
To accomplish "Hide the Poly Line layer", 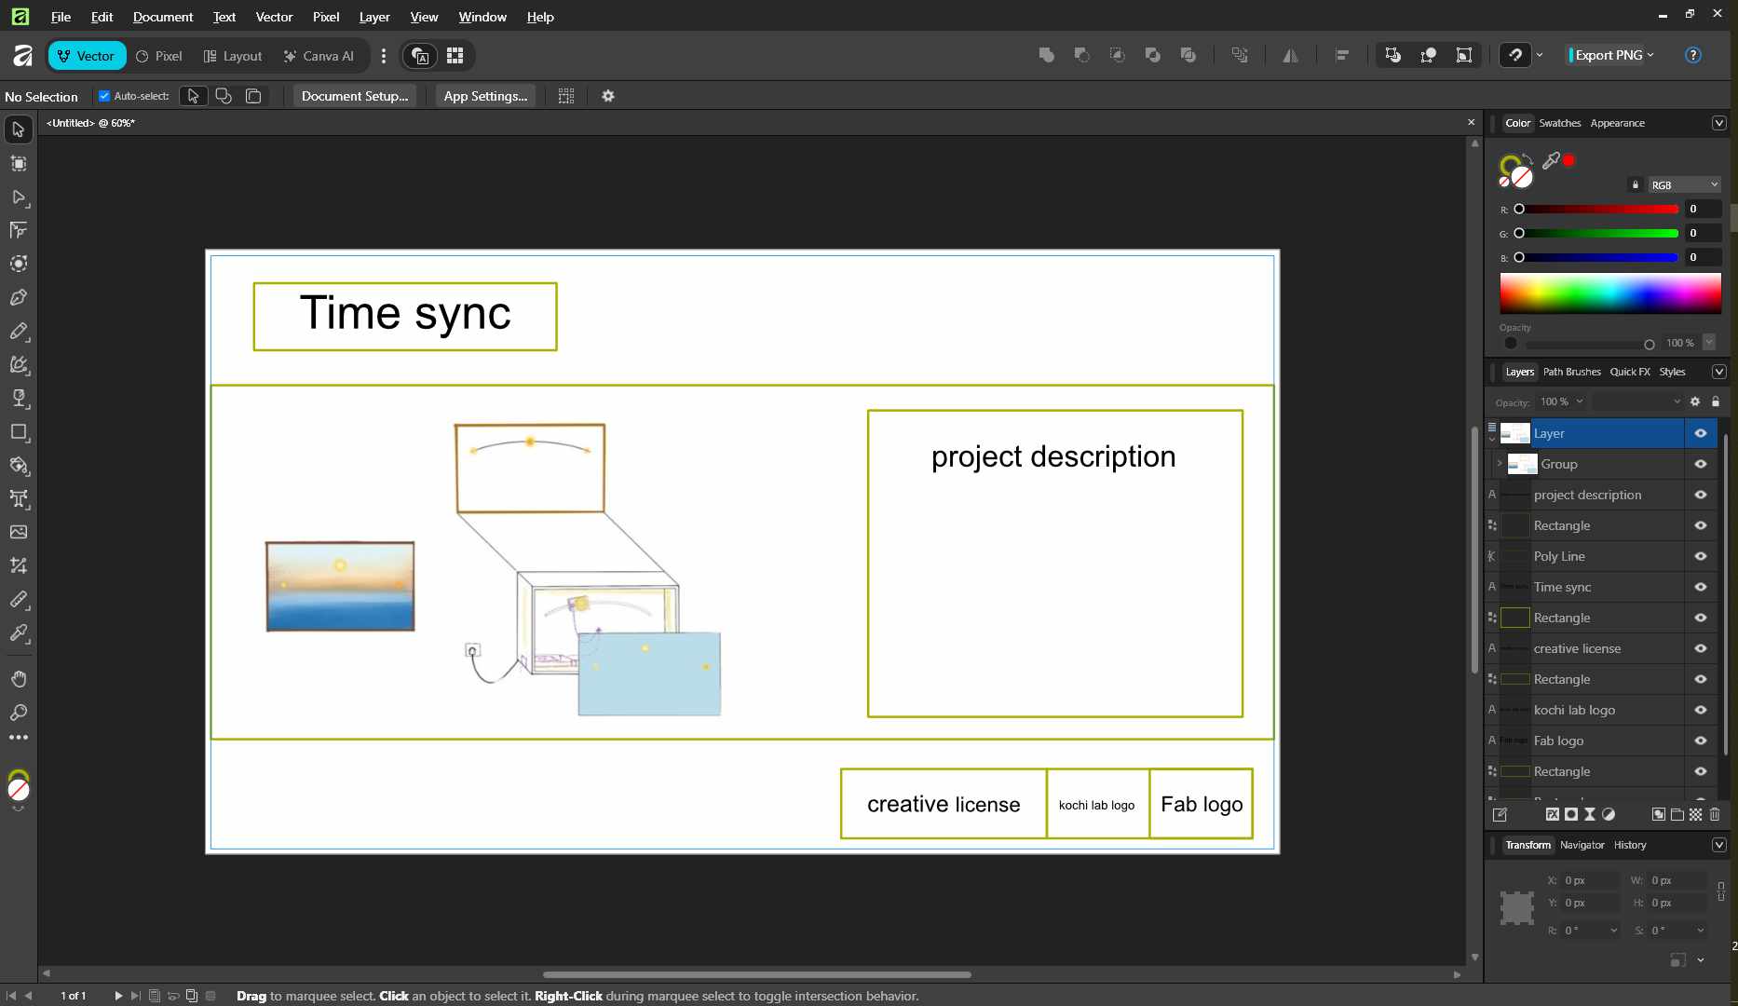I will click(x=1701, y=556).
